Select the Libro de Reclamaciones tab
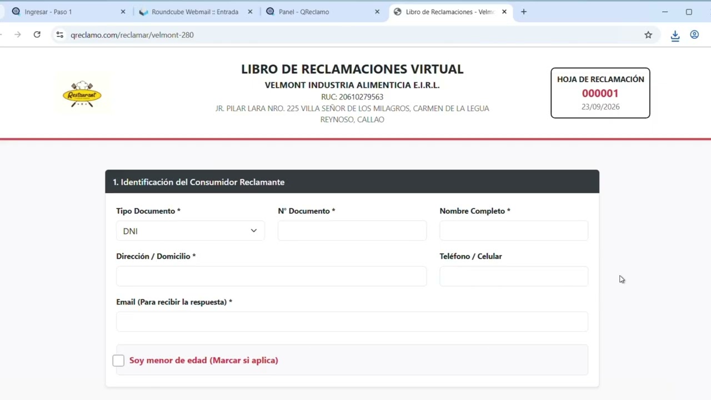 coord(450,12)
